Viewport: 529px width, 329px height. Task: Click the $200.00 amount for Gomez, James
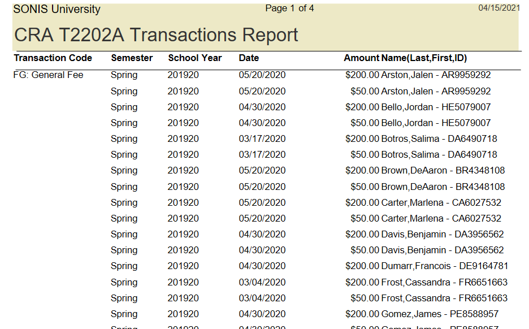tap(362, 314)
